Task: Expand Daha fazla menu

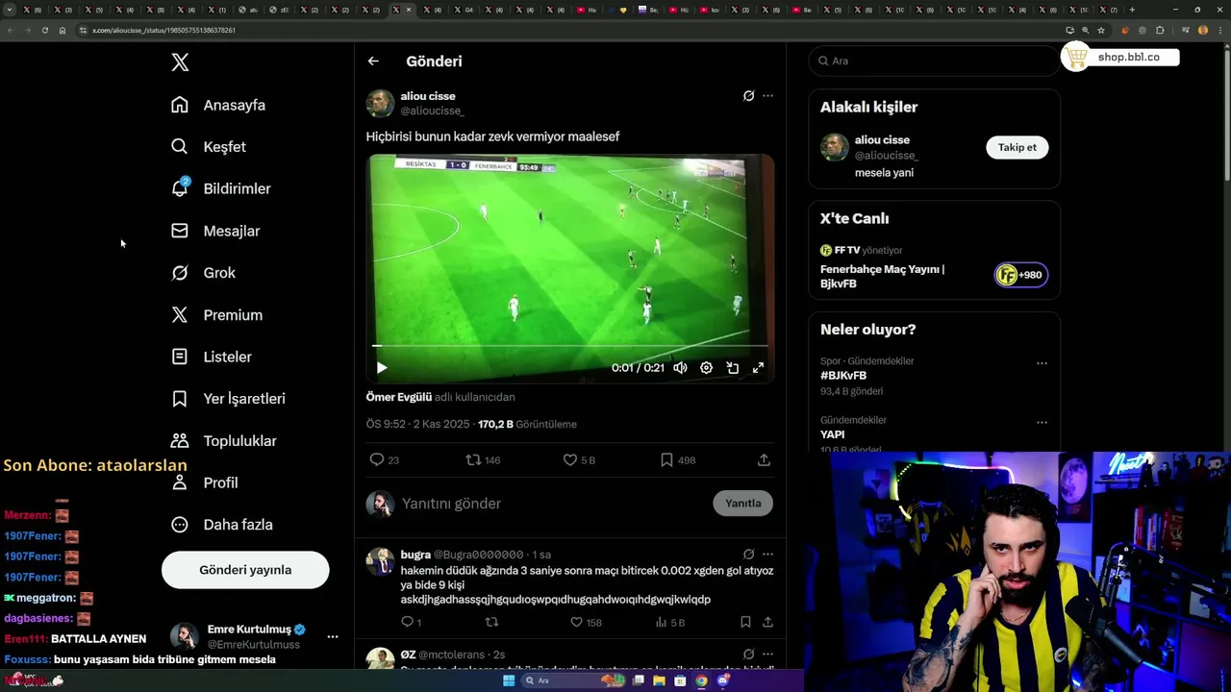Action: (221, 525)
